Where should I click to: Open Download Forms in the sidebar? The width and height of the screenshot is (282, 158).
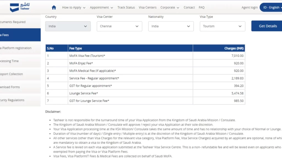(x=10, y=87)
